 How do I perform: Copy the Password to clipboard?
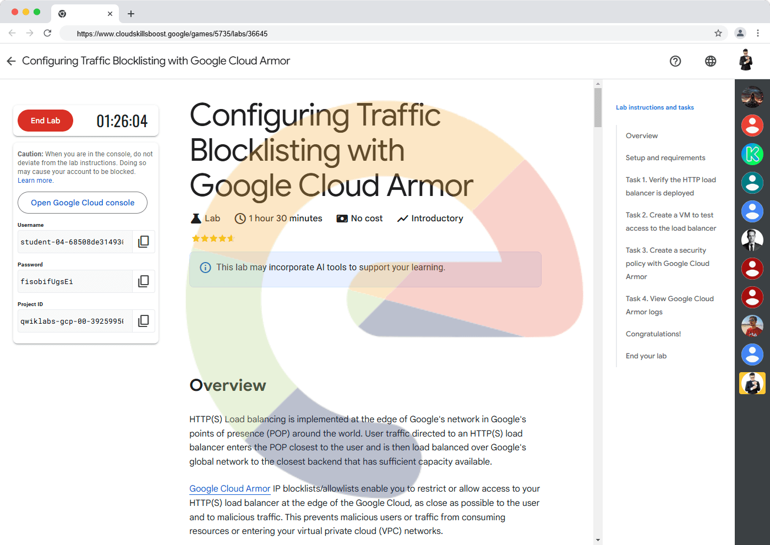[x=143, y=281]
